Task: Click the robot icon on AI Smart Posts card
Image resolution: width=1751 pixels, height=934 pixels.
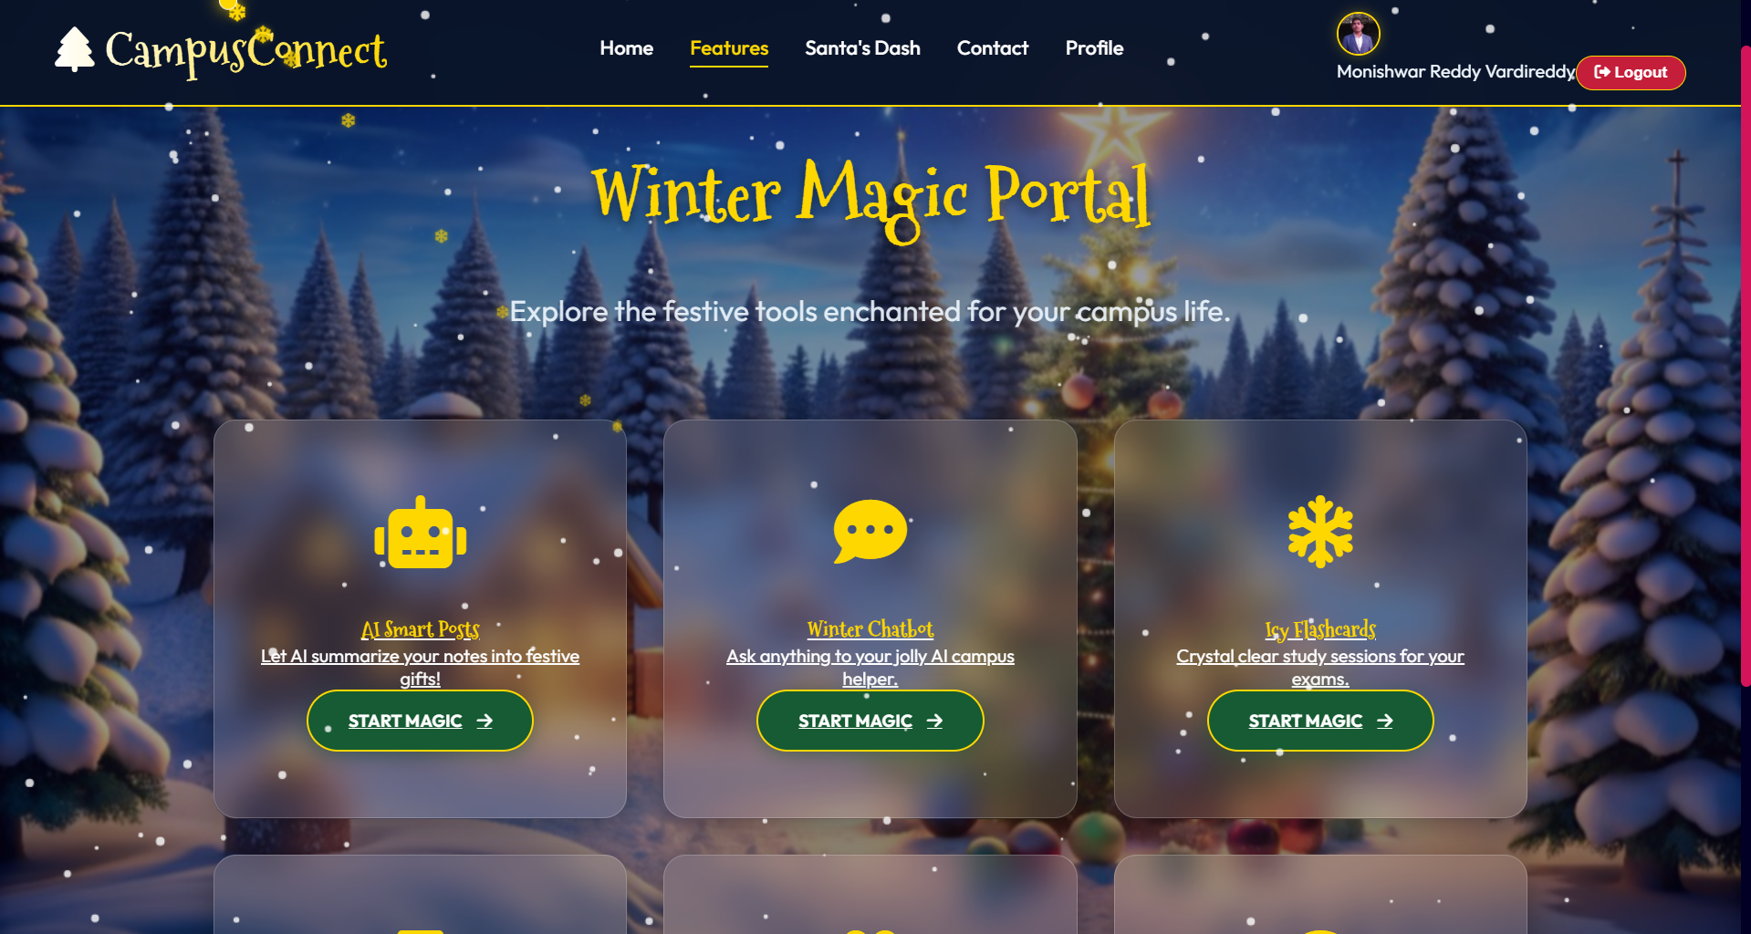Action: 420,533
